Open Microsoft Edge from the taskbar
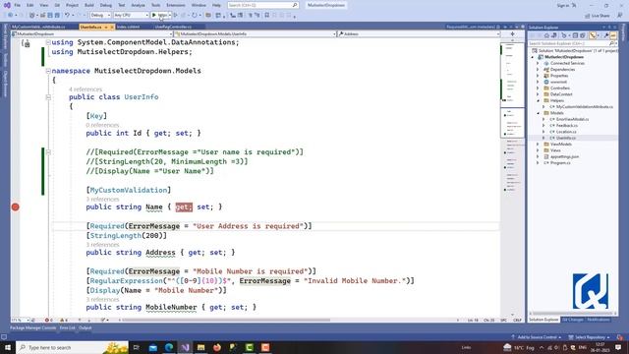Screen dimensions: 629x354 coord(169,347)
